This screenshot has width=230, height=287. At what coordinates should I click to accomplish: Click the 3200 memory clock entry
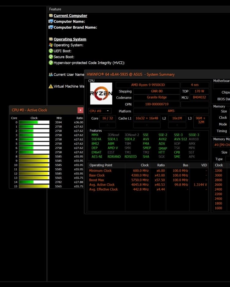218,170
